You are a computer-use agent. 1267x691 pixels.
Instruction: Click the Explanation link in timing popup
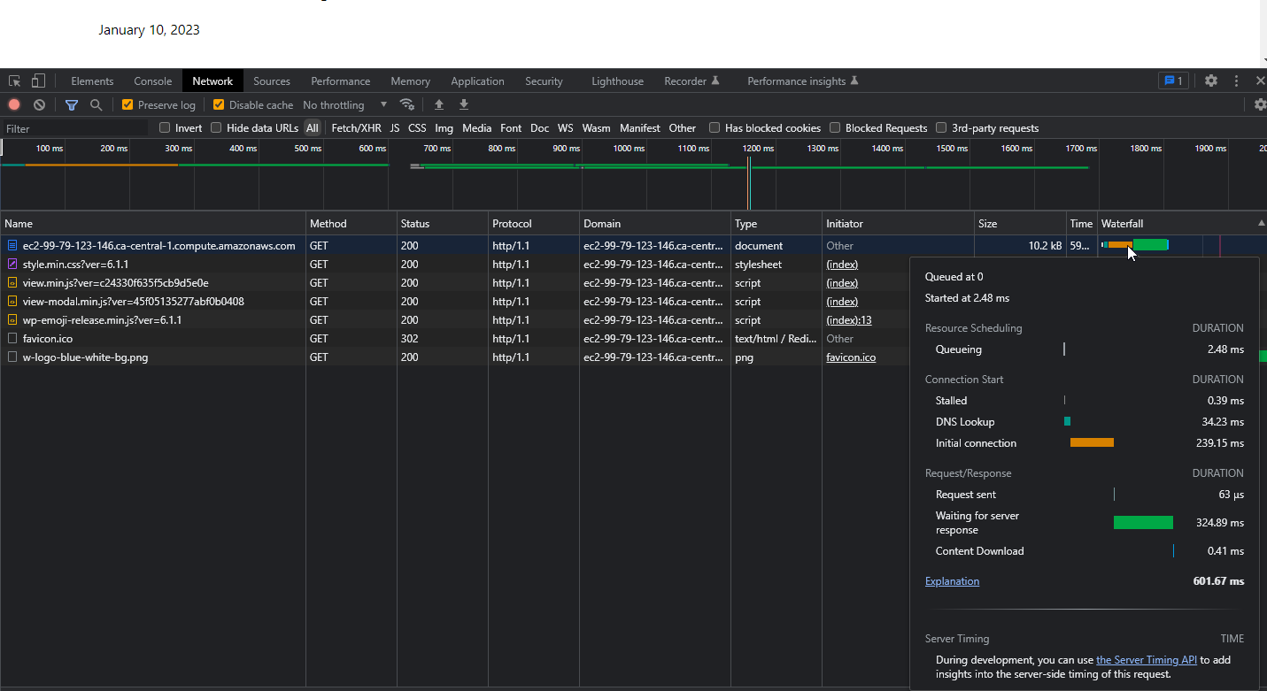952,581
